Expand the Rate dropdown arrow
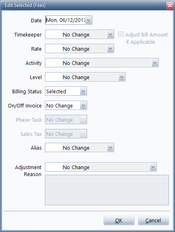Viewport: 175px width, 232px height. (x=110, y=49)
